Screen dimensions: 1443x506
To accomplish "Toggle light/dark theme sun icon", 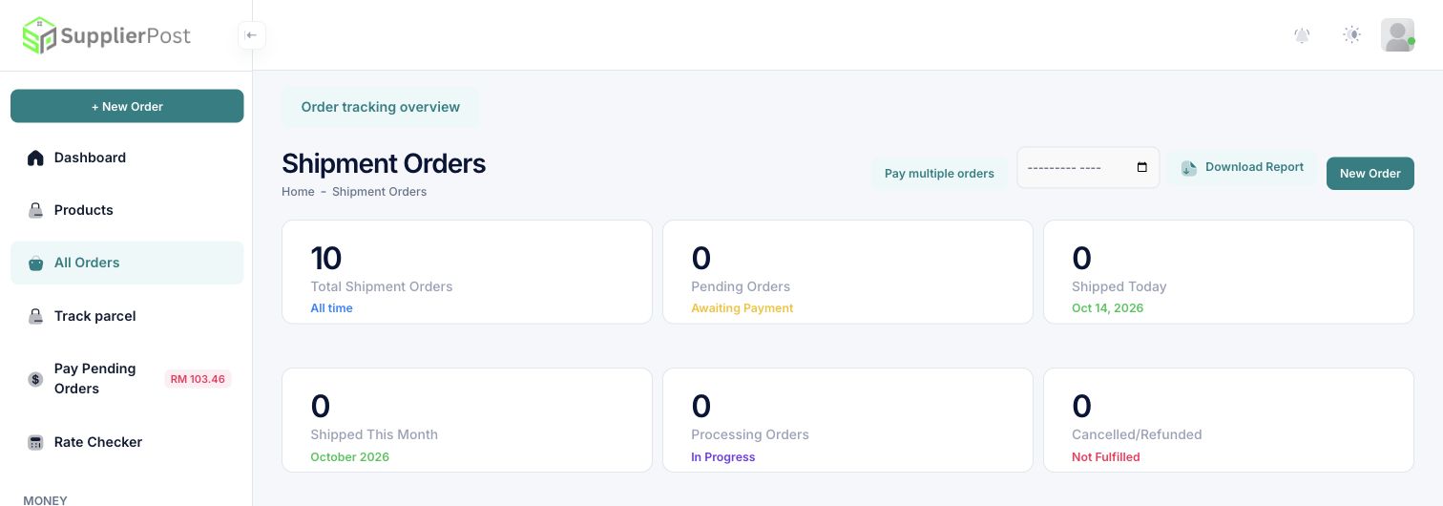I will click(1351, 35).
